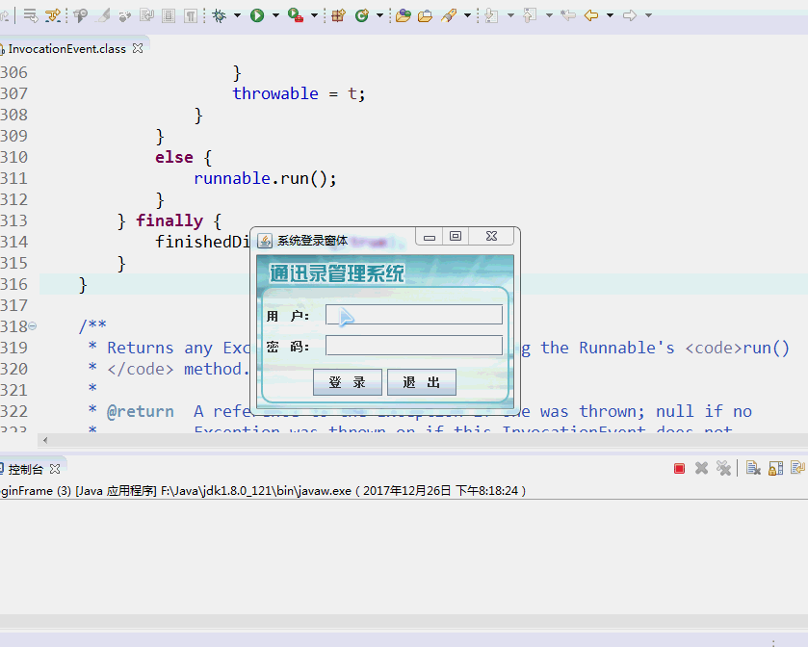Open the Back navigation history dropdown
The image size is (808, 647).
[610, 16]
